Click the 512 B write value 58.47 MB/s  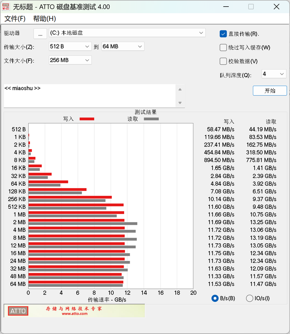[221, 129]
